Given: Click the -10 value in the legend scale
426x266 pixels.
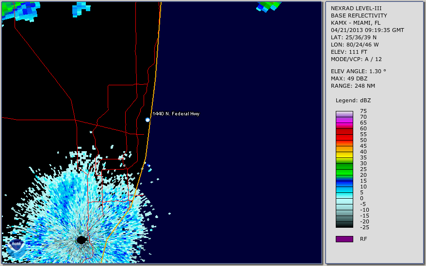Looking at the screenshot, I should pos(364,210).
